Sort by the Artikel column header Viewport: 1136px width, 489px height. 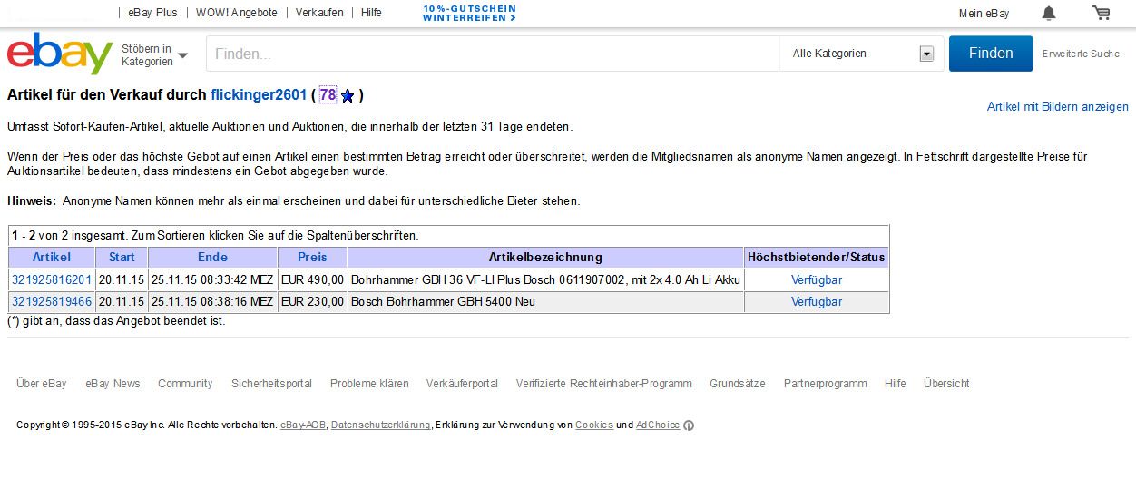point(51,257)
